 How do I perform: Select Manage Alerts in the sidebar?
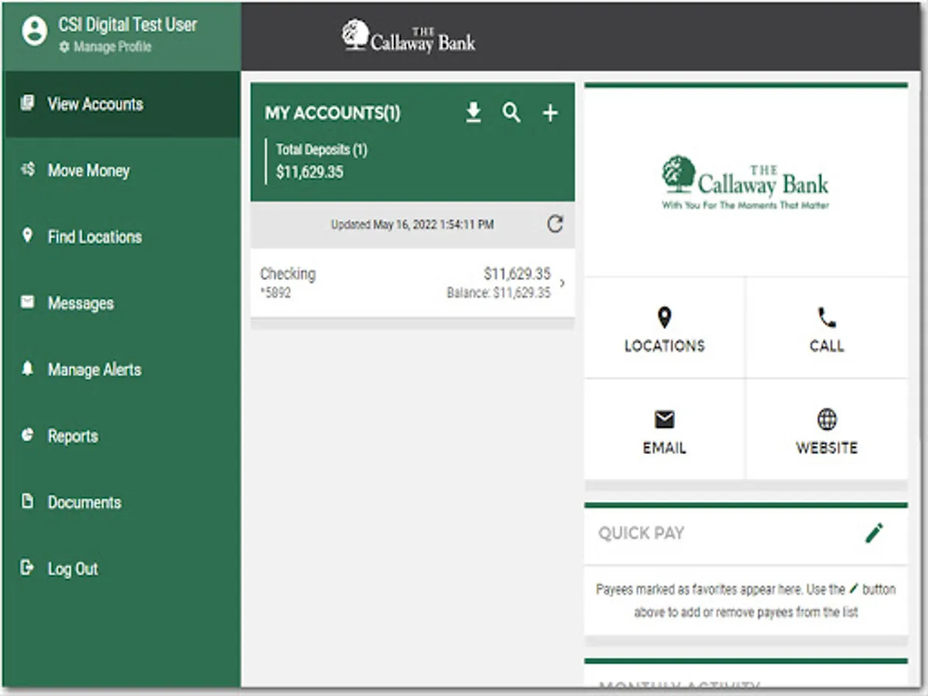[x=123, y=370]
